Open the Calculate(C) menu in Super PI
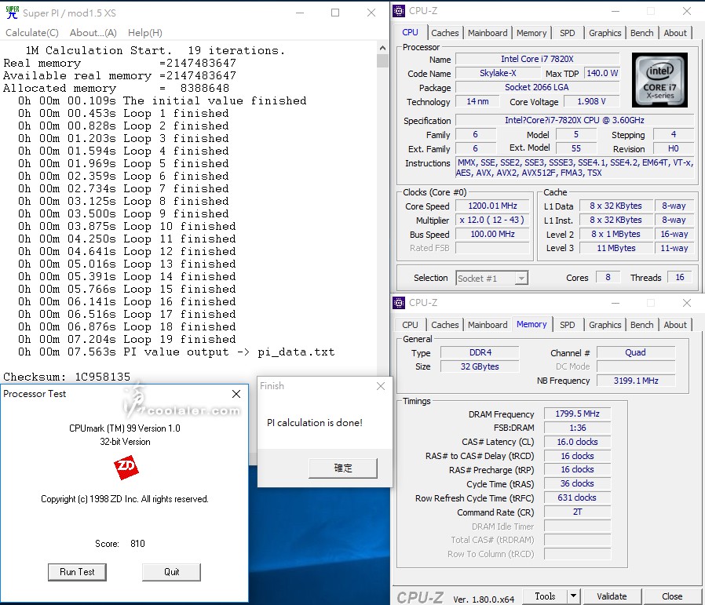 point(32,33)
